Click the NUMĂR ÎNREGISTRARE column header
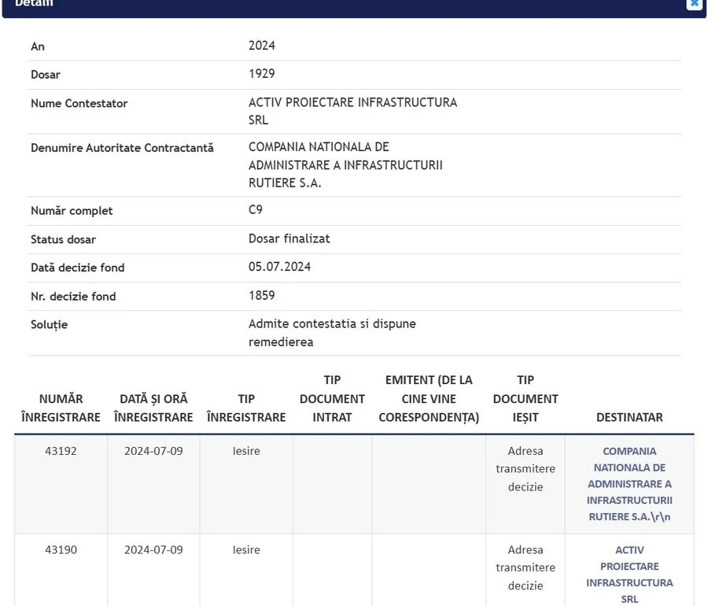Viewport: 708px width, 606px height. pos(61,408)
